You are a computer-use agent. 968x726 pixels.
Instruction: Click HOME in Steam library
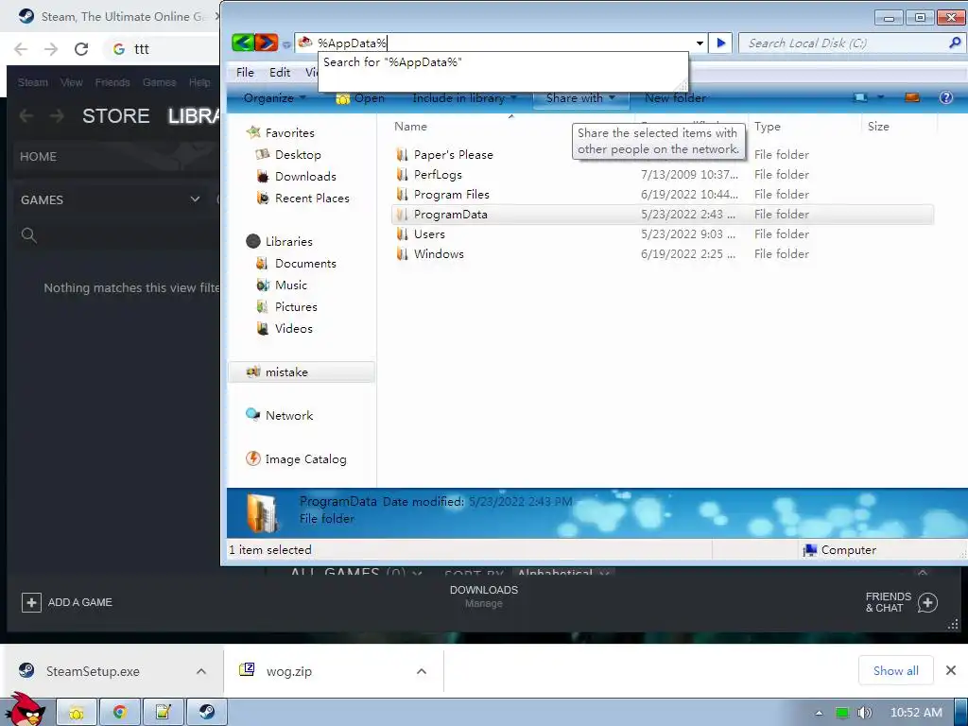(x=38, y=157)
